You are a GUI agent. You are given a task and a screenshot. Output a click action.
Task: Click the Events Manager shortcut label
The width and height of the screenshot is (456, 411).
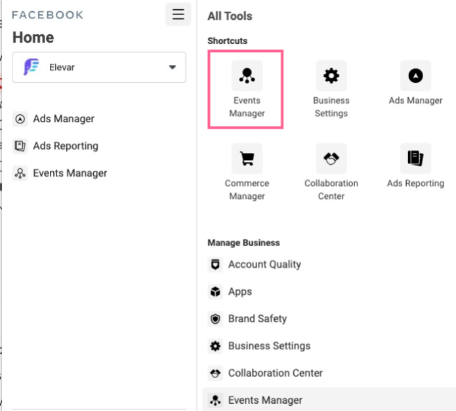[x=247, y=107]
